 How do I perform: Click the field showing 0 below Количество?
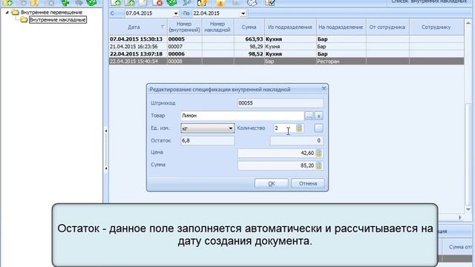tap(297, 140)
